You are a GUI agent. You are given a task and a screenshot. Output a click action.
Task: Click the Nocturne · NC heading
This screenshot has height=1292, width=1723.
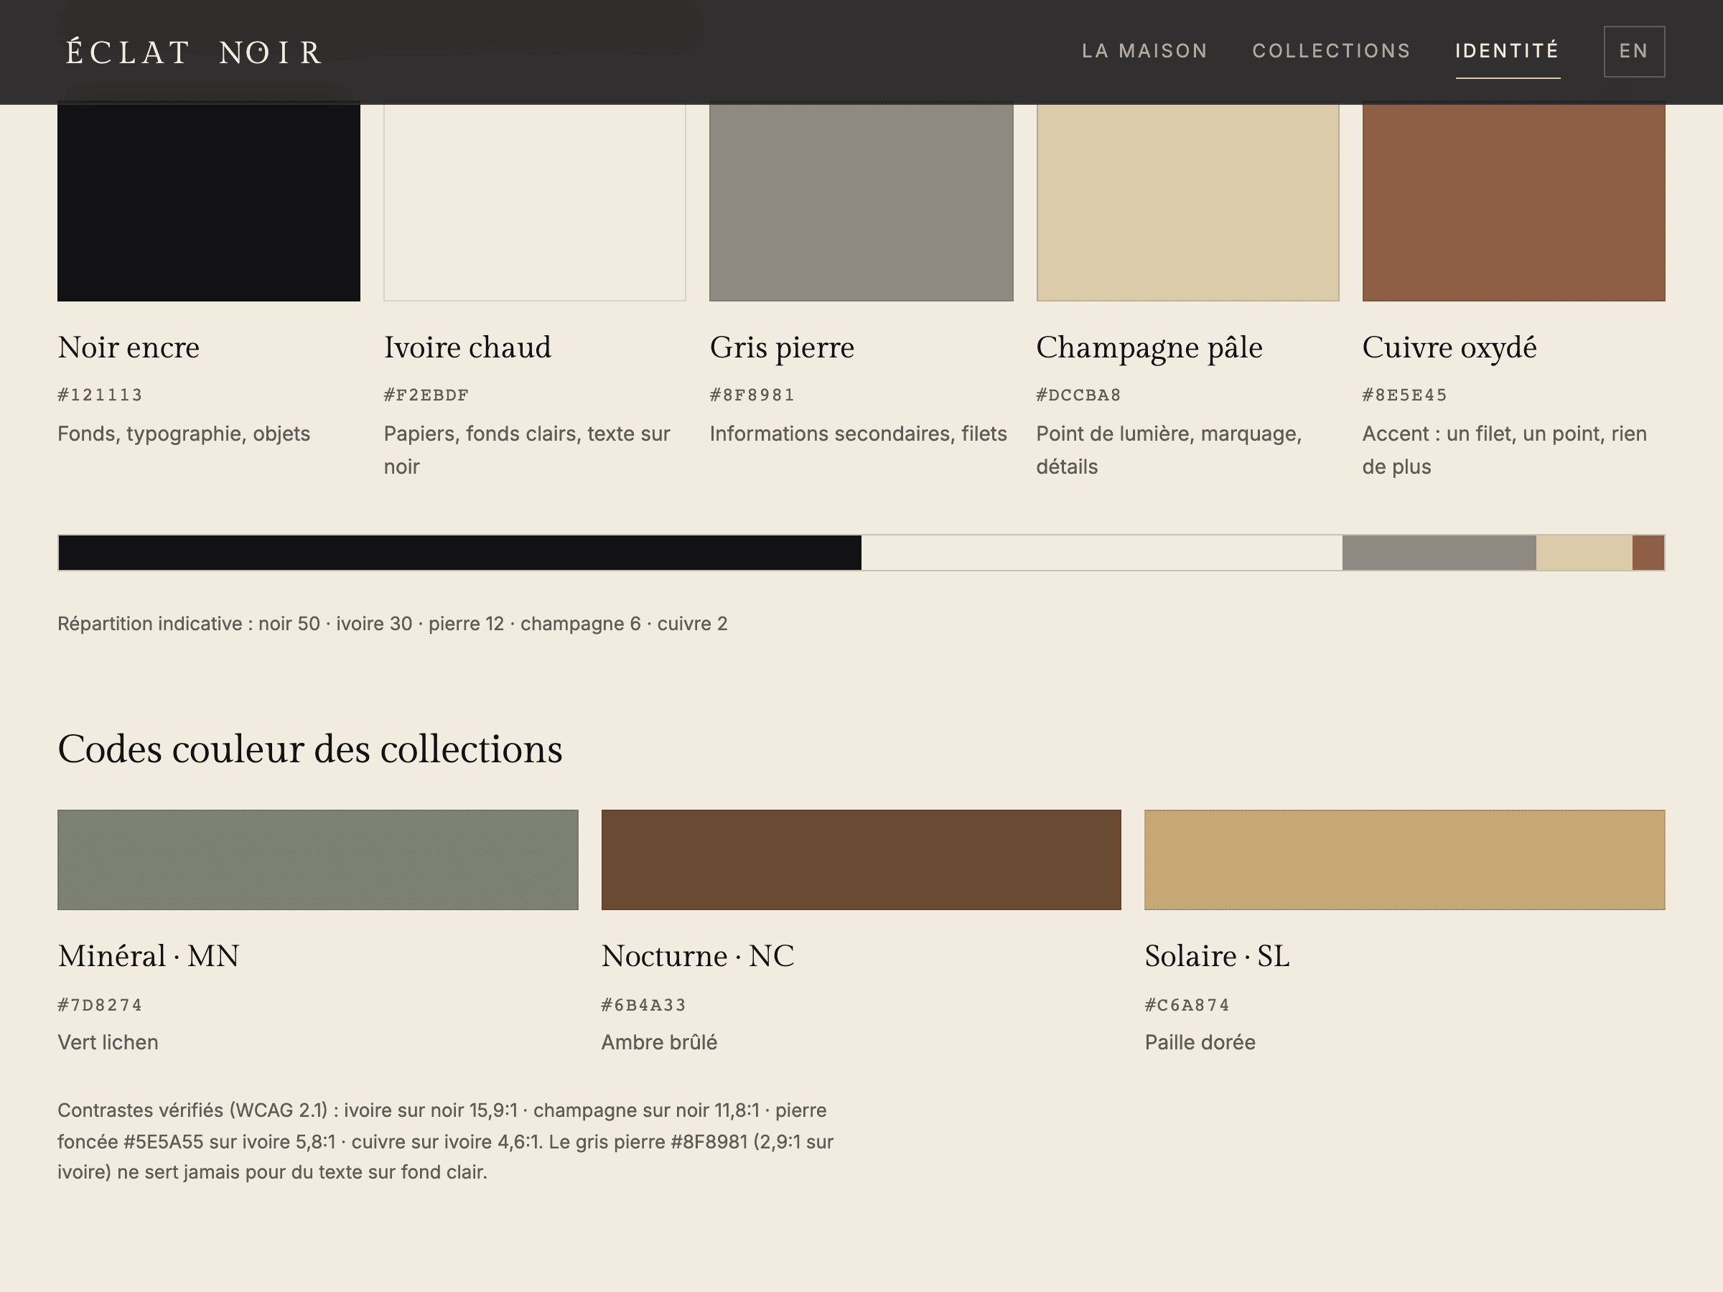(698, 955)
